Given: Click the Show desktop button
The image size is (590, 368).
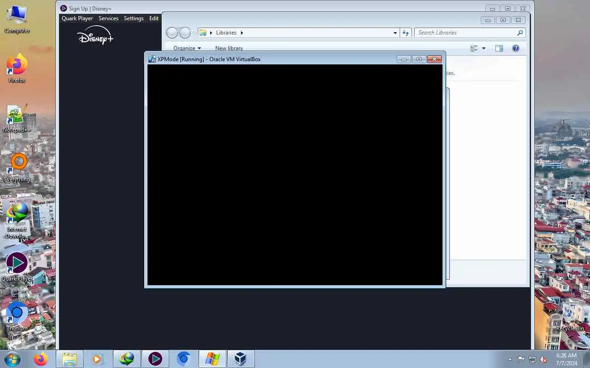Looking at the screenshot, I should pyautogui.click(x=586, y=359).
